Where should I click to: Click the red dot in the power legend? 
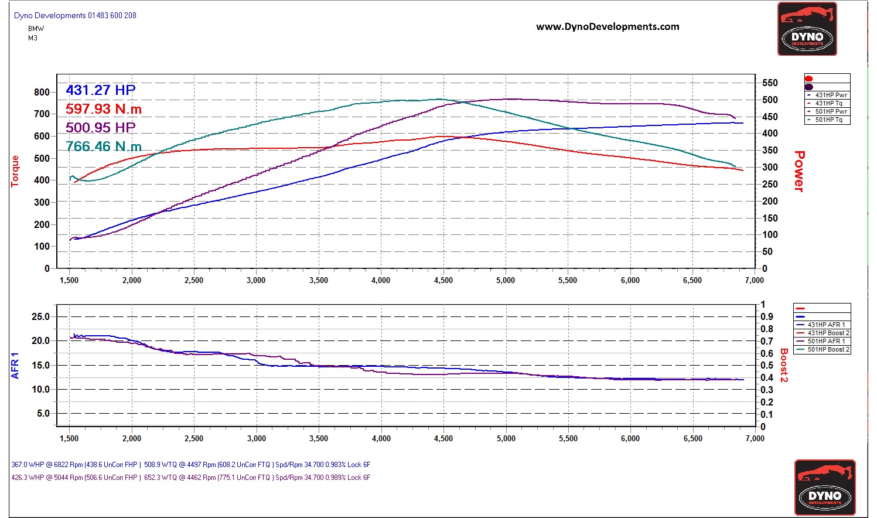809,79
